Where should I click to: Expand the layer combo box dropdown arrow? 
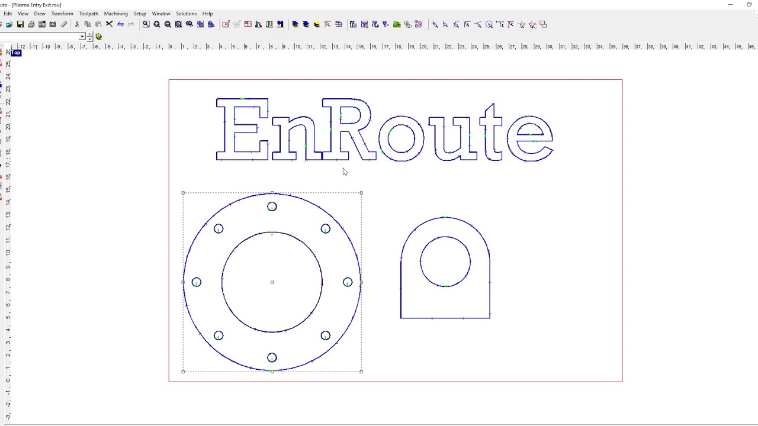82,37
